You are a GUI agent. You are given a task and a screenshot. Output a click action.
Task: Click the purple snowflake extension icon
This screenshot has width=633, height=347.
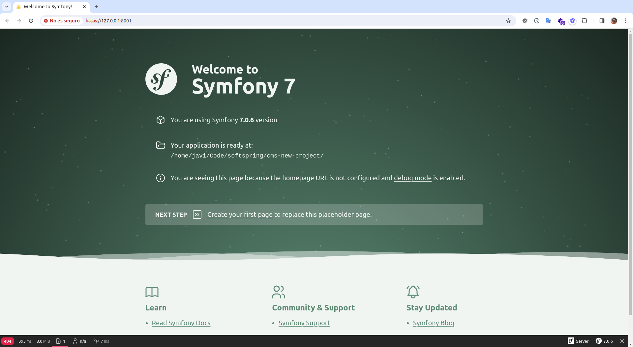point(572,21)
